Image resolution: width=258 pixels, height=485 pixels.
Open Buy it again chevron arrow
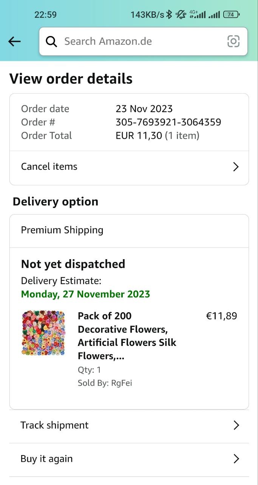point(236,459)
